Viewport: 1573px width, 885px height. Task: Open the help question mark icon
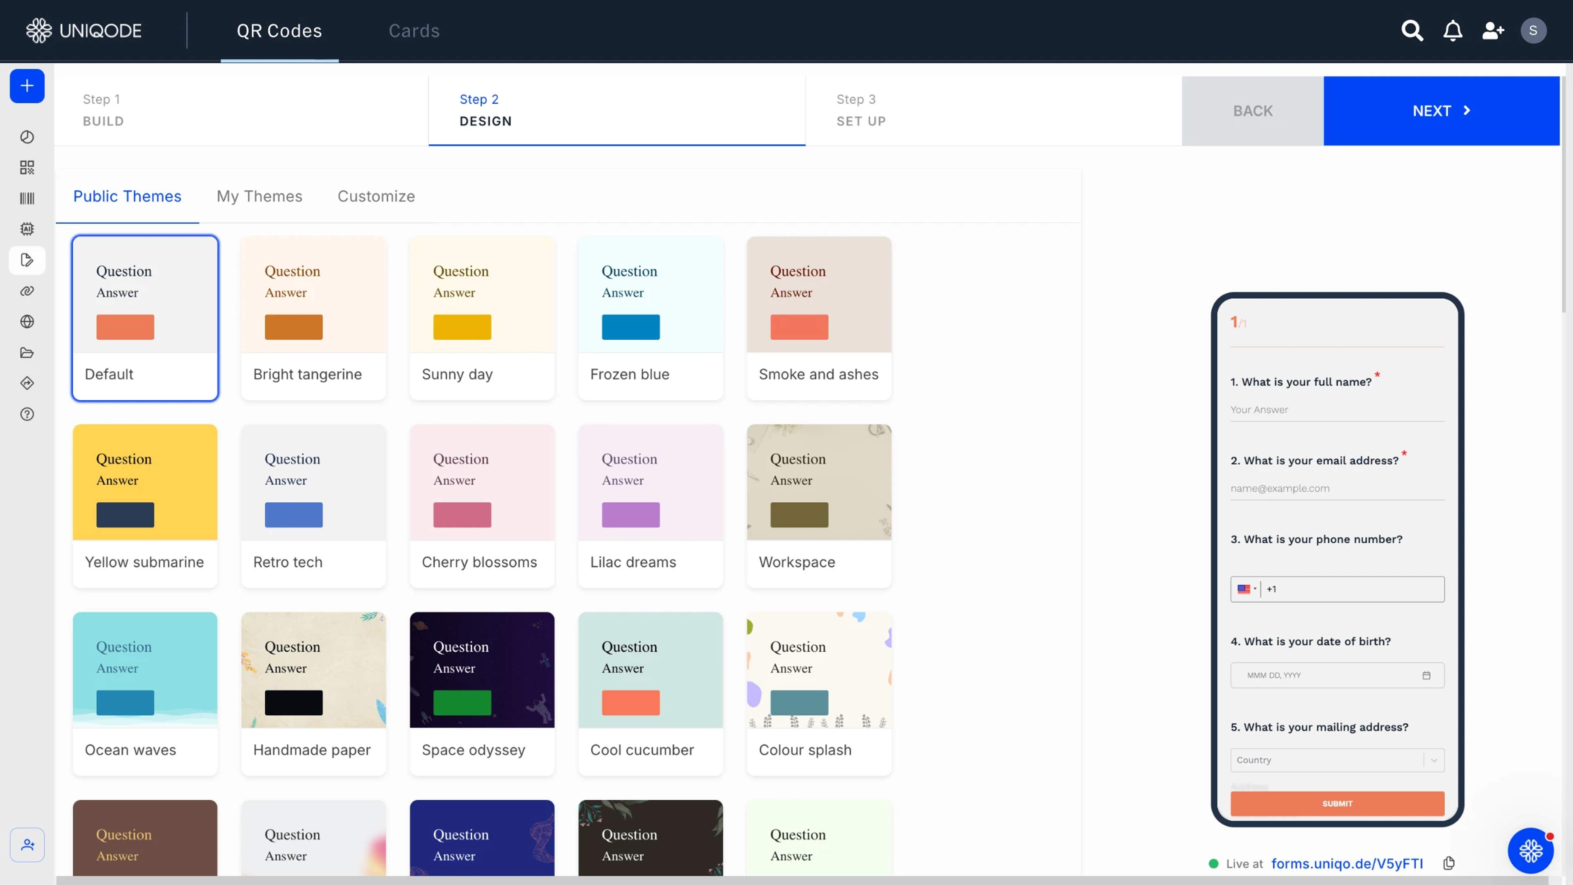[27, 414]
